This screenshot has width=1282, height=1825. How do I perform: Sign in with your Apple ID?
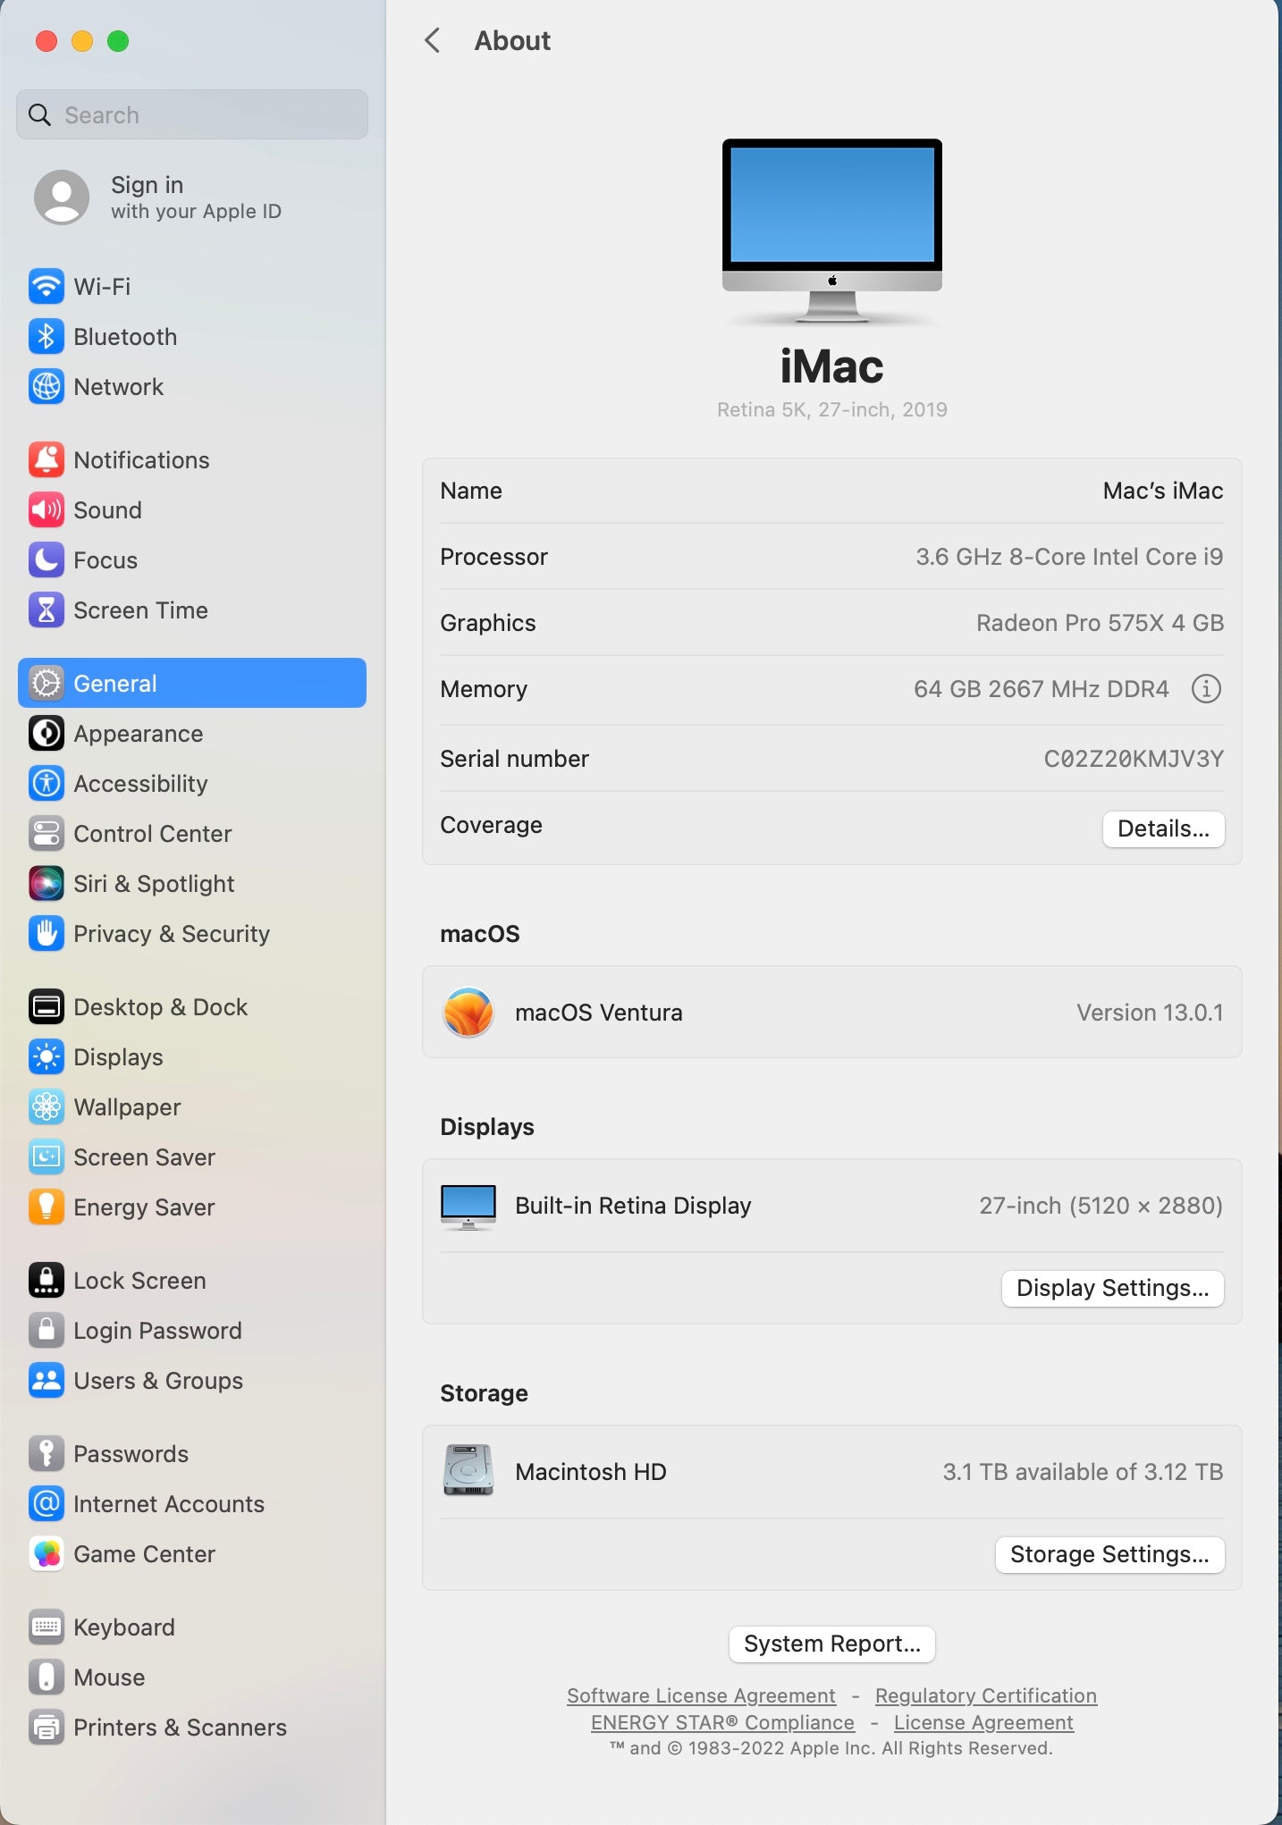pos(192,198)
